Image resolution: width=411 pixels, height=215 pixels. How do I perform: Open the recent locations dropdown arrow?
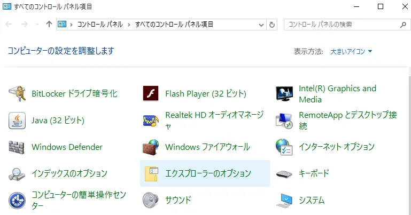37,25
